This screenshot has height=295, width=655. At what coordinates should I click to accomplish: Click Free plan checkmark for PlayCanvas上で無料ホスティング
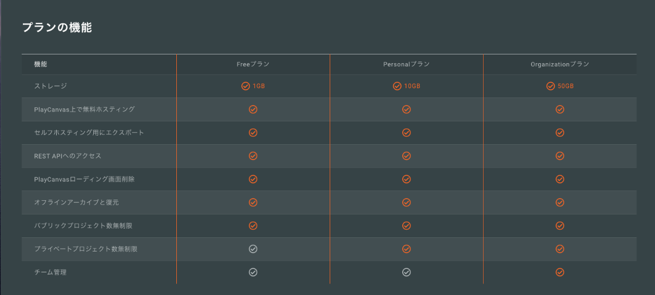(253, 109)
